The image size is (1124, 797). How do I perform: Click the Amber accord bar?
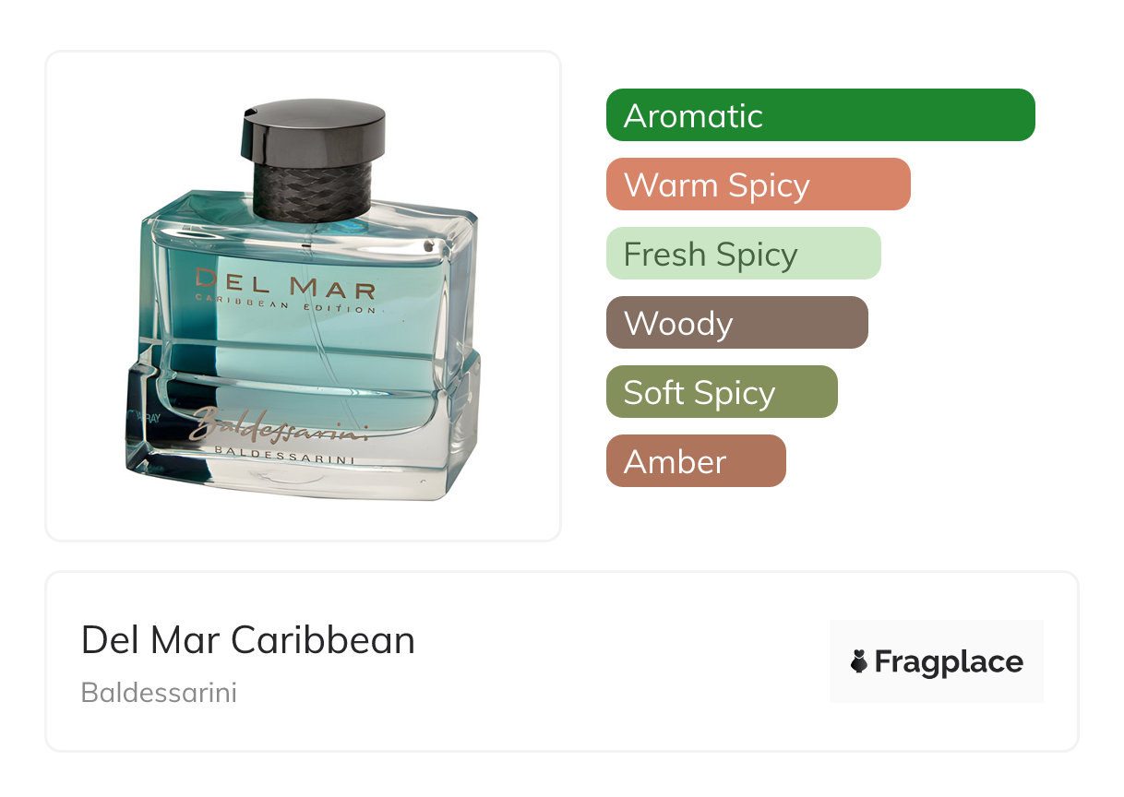click(x=696, y=461)
